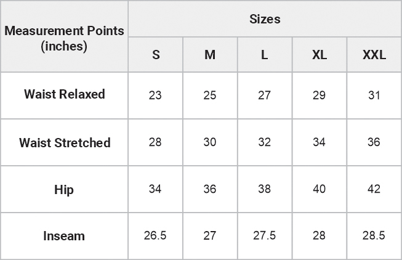Select the M size column header

pos(210,55)
